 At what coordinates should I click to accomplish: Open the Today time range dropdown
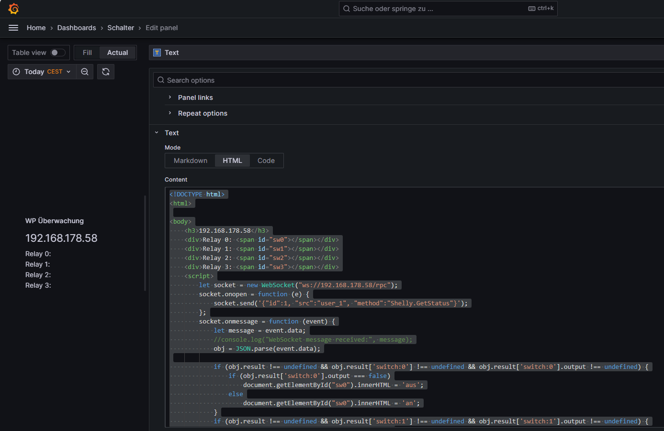click(42, 72)
